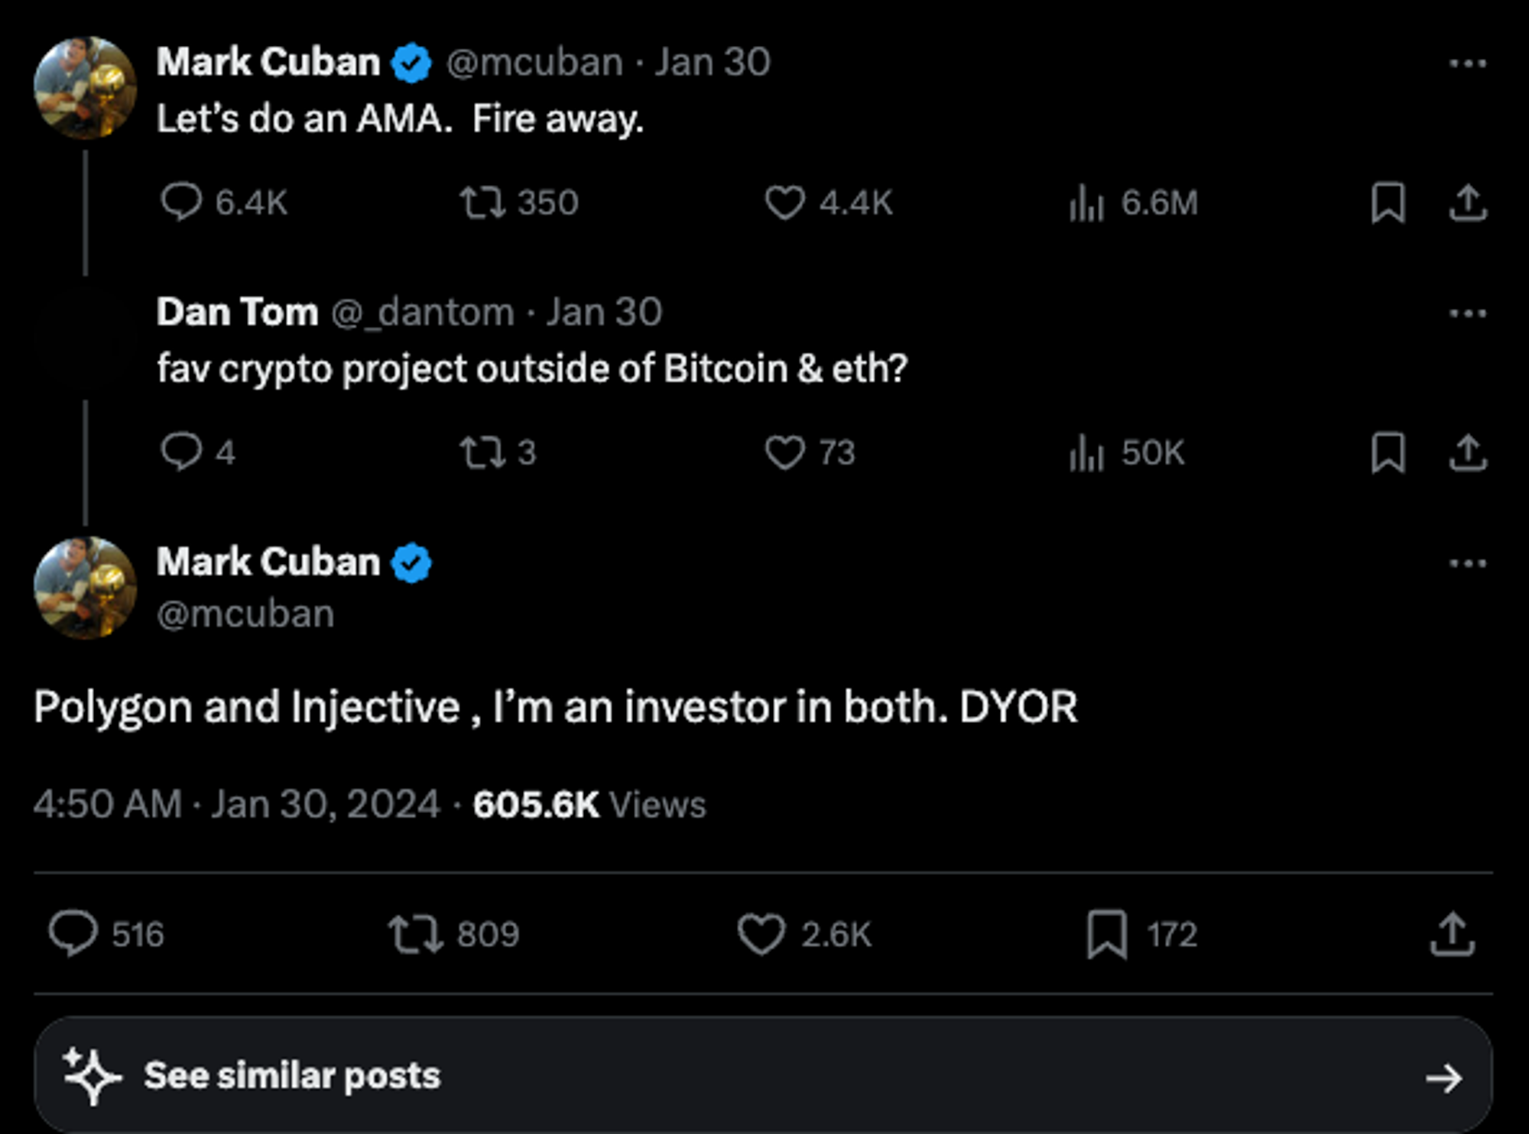Viewport: 1529px width, 1134px height.
Task: Share the first AMA tweet
Action: (x=1468, y=202)
